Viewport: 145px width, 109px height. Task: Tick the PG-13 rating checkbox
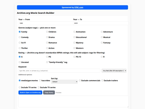(x=74, y=57)
